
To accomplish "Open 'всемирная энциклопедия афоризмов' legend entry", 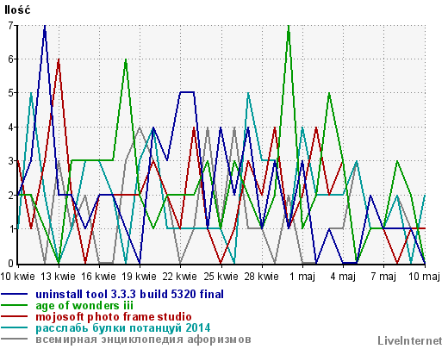I will [143, 340].
